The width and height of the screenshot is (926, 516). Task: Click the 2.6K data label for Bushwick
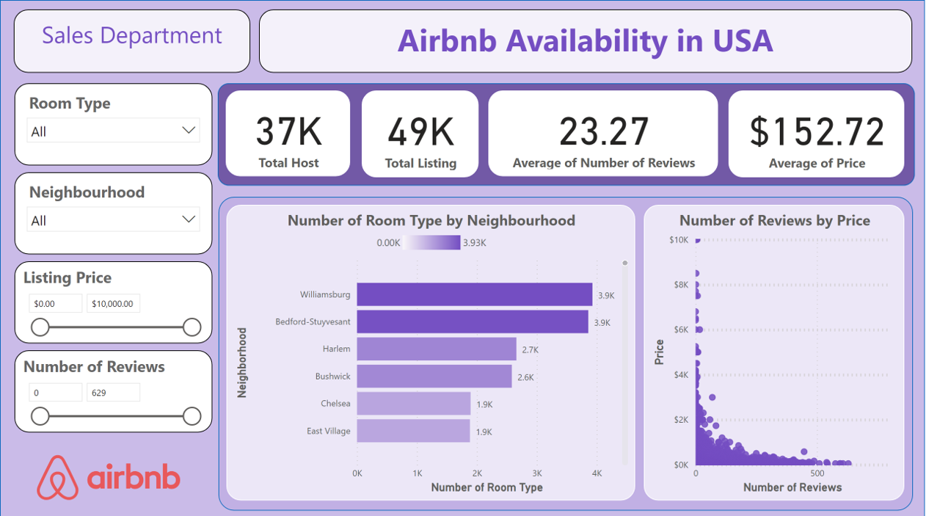point(526,377)
